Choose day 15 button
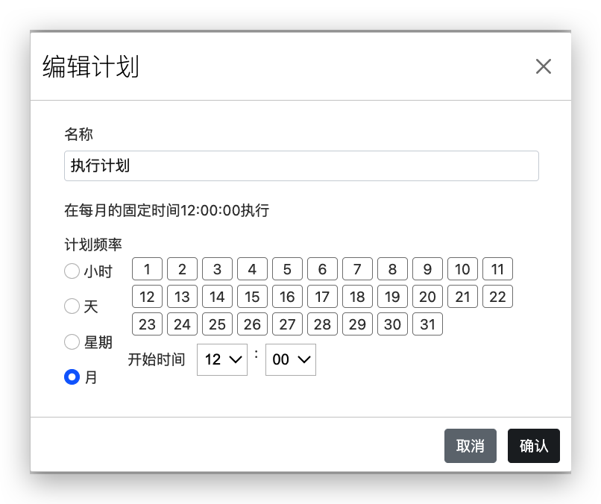This screenshot has width=601, height=504. pyautogui.click(x=252, y=297)
